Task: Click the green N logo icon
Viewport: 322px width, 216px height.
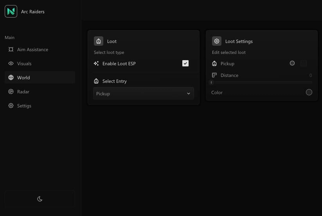Action: (x=11, y=11)
